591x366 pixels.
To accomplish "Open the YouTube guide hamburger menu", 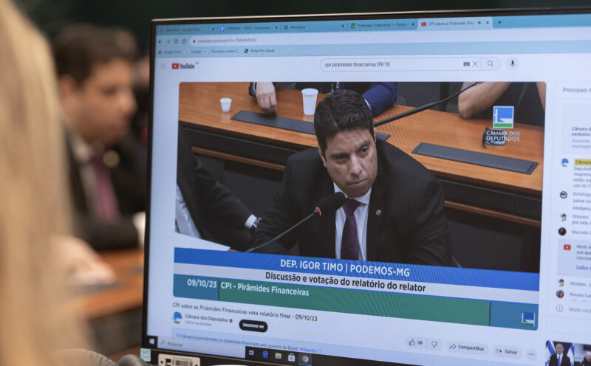I will (163, 66).
